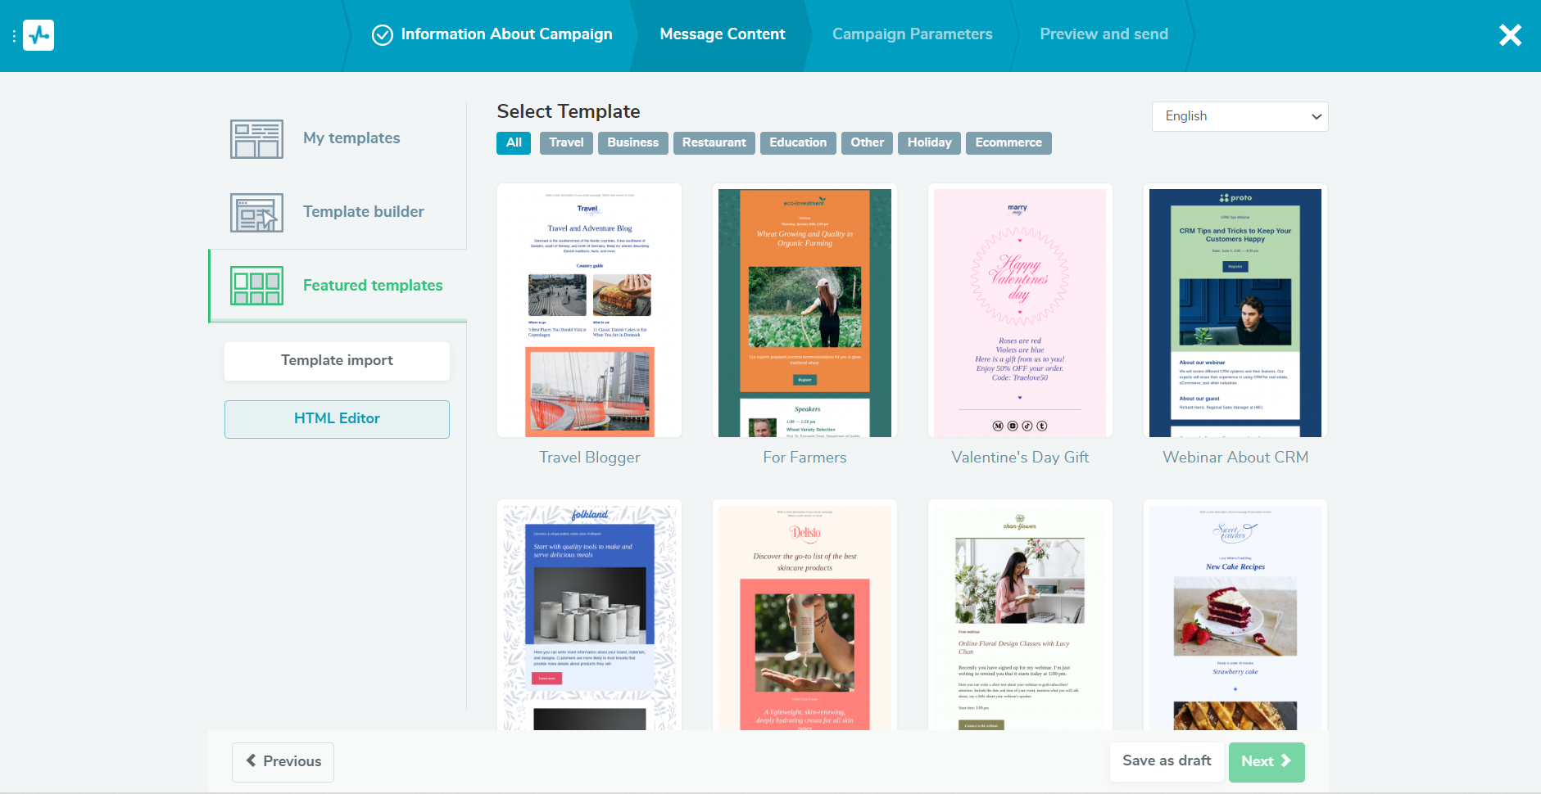
Task: Filter templates by Travel category
Action: pyautogui.click(x=566, y=142)
